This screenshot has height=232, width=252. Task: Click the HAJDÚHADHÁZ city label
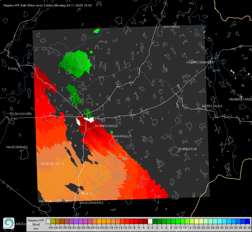pos(92,203)
